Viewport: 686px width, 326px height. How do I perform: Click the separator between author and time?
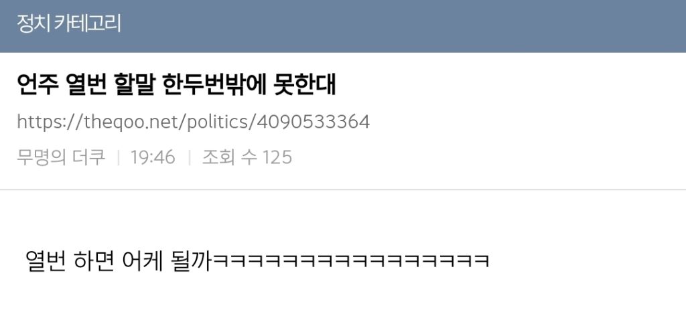click(x=118, y=157)
